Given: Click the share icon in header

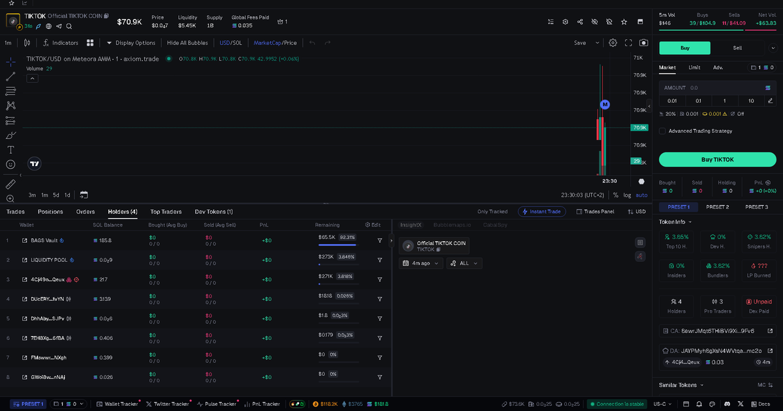Looking at the screenshot, I should [580, 21].
